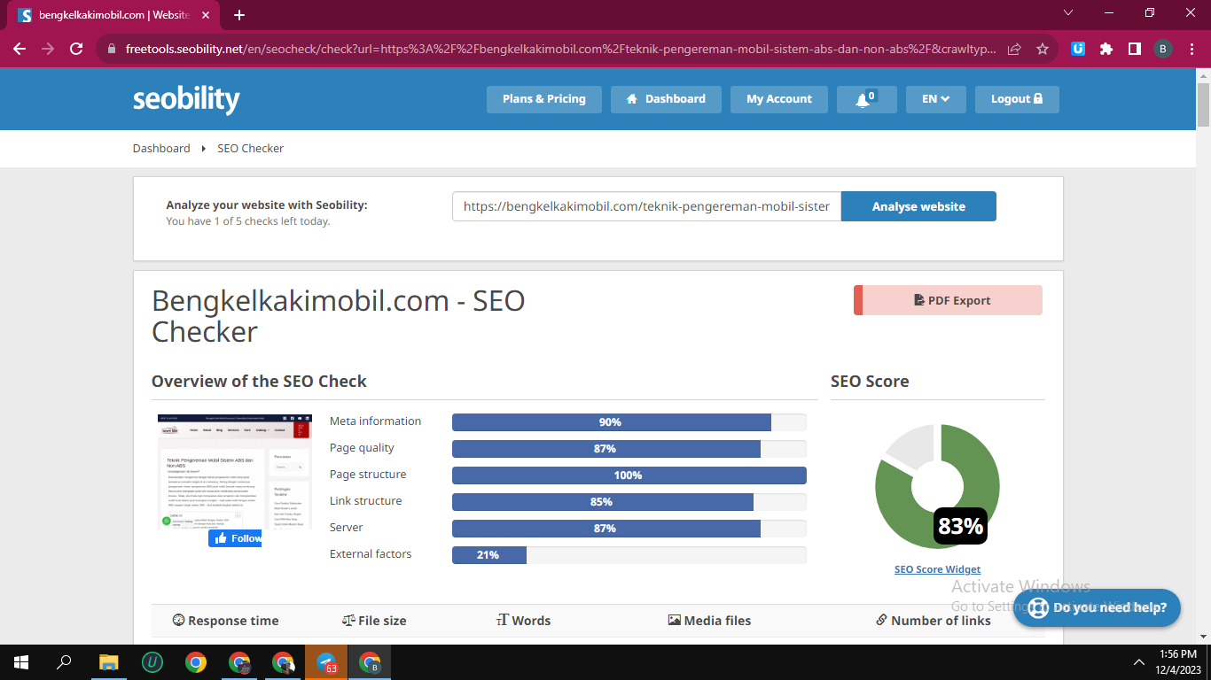The image size is (1211, 680).
Task: Open the Do you need help chat
Action: tap(1097, 608)
